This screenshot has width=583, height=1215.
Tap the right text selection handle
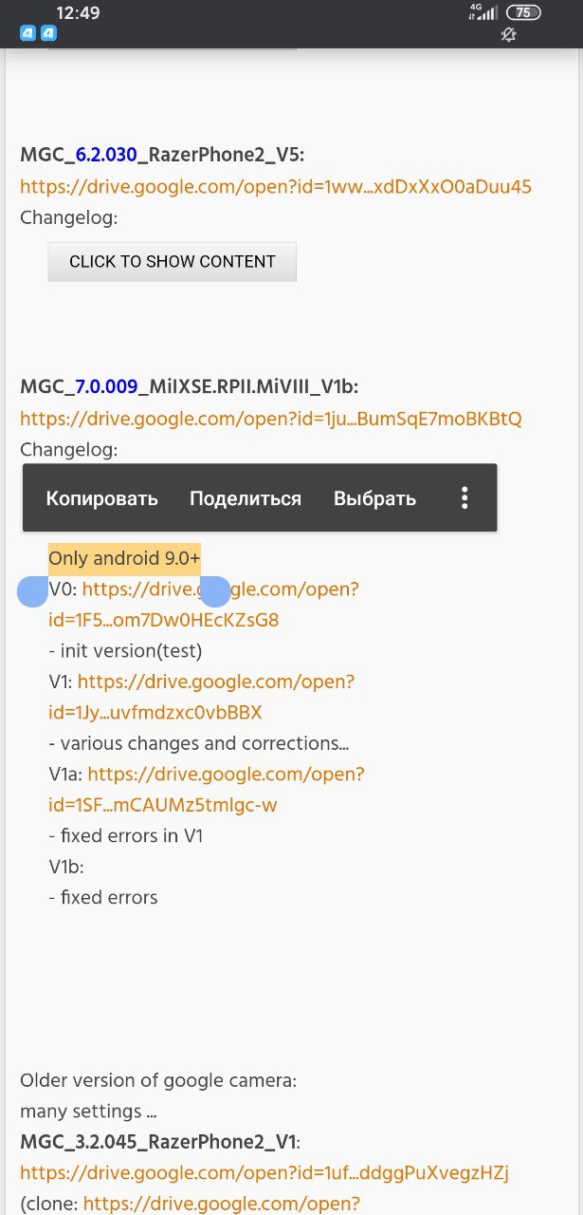pos(216,591)
